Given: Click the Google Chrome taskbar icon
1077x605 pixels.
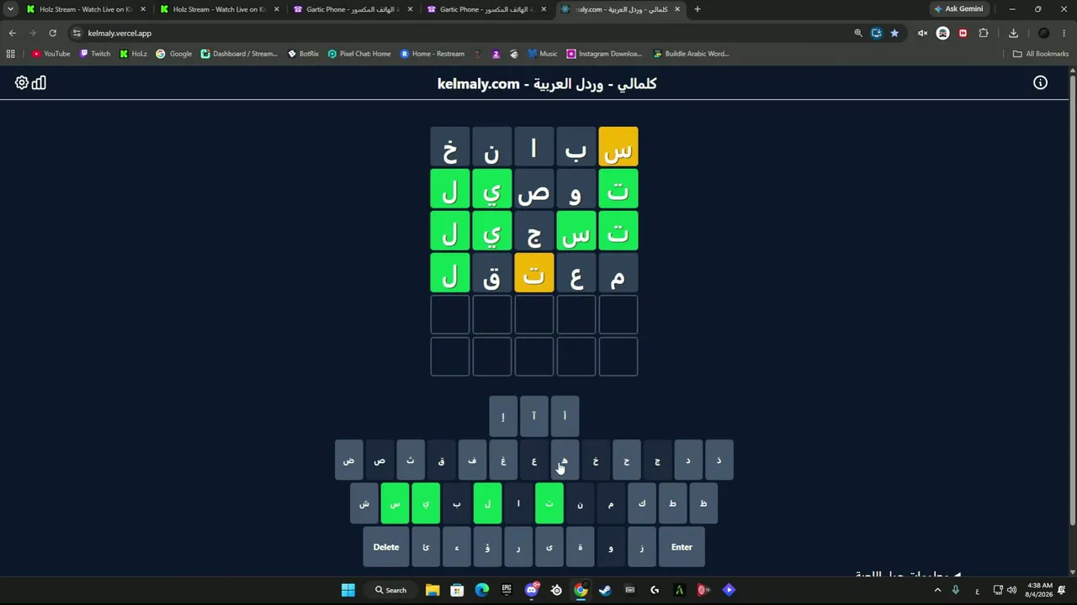Looking at the screenshot, I should pos(581,590).
